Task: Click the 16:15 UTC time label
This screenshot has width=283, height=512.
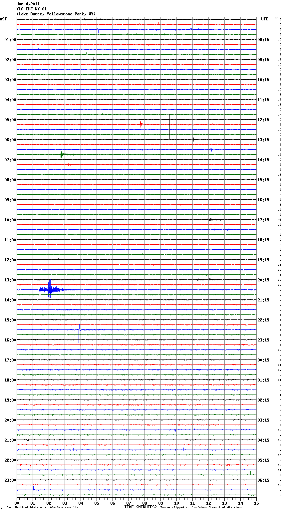Action: (263, 200)
